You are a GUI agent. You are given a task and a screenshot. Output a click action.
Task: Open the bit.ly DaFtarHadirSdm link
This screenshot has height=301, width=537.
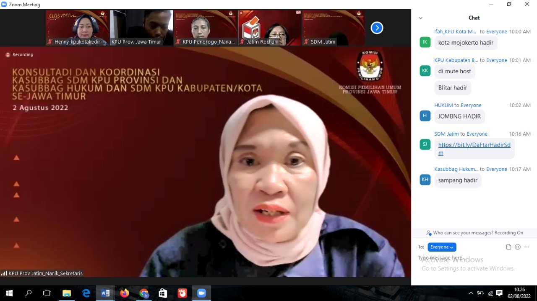474,145
